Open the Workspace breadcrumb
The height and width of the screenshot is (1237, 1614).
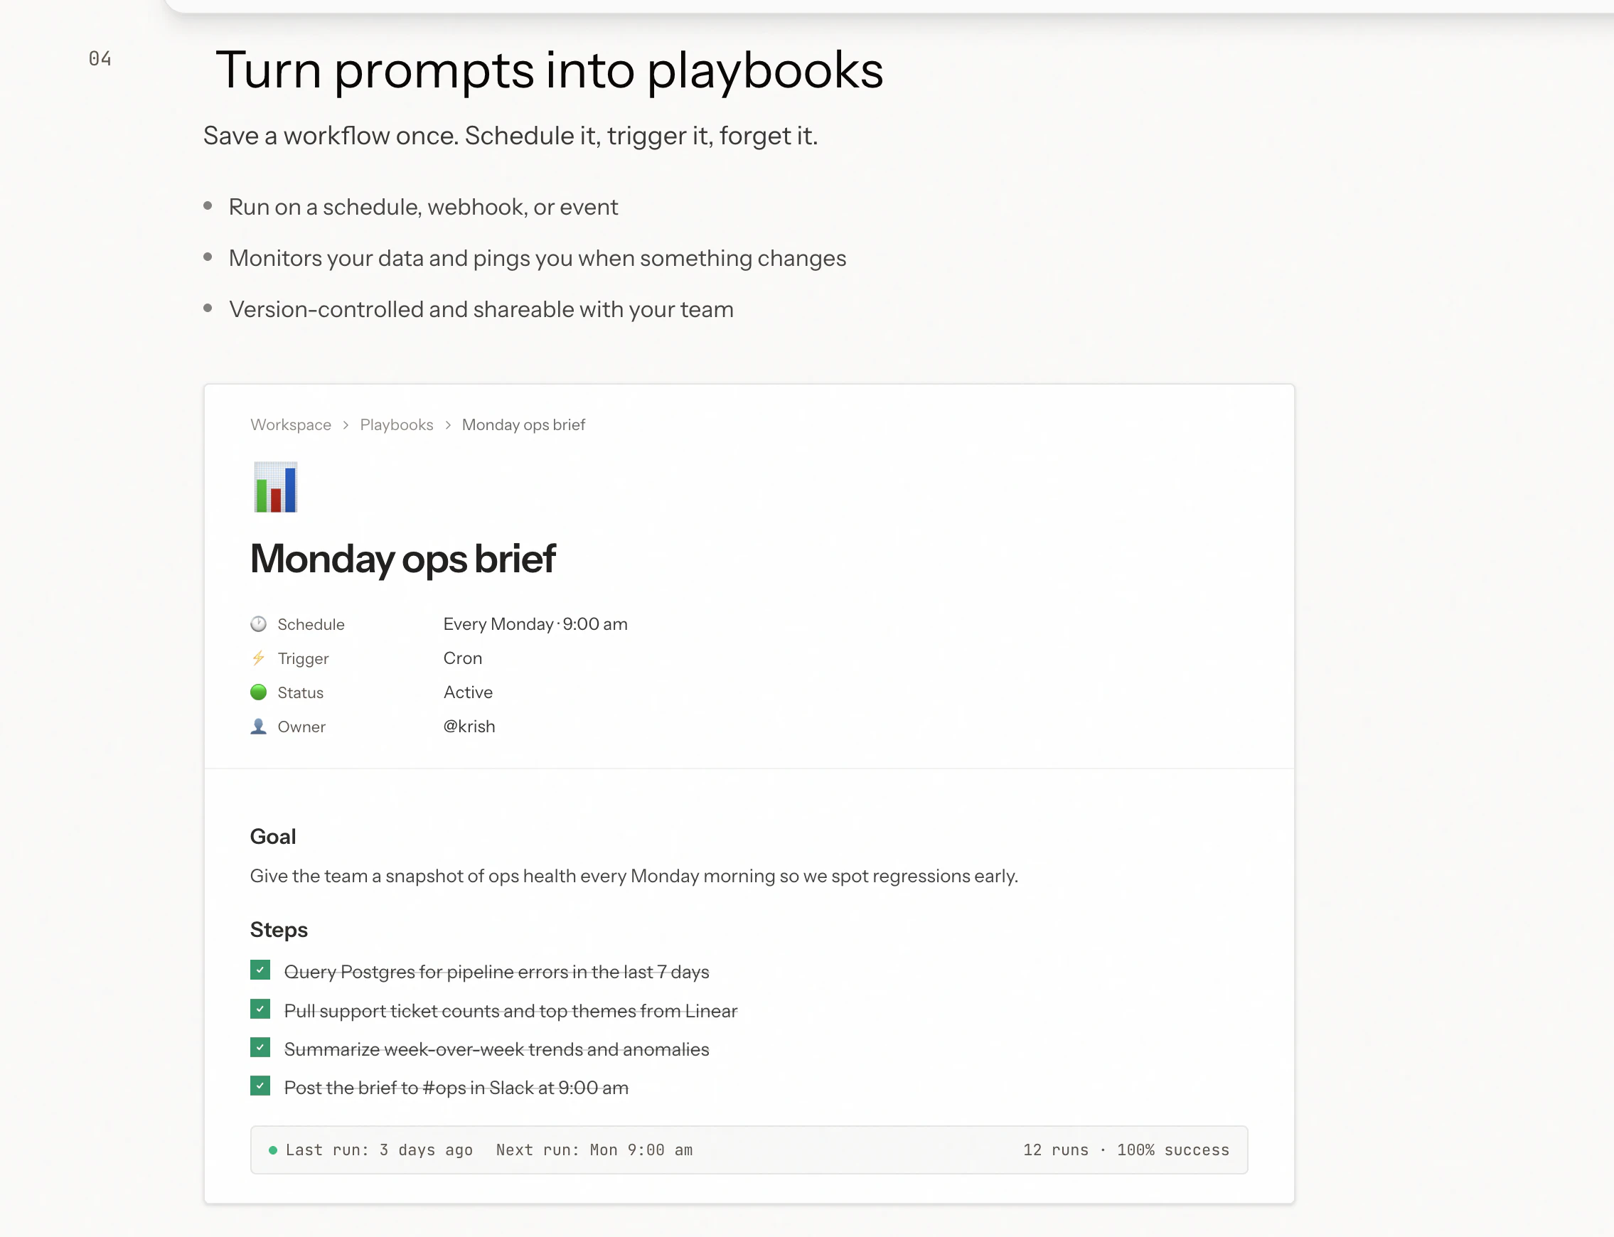click(x=291, y=425)
